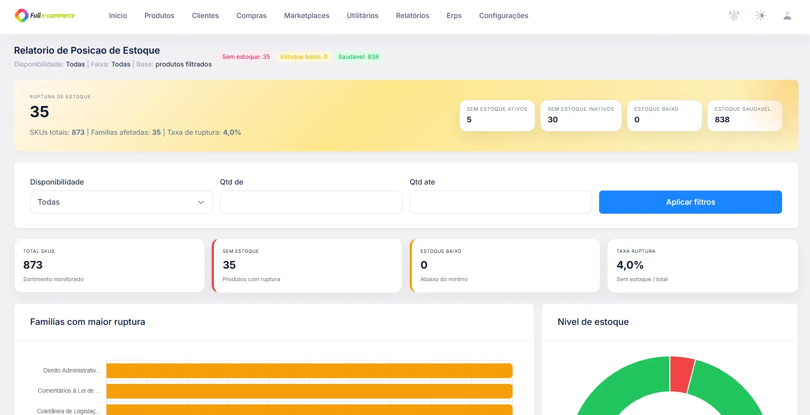Click the Full e-commerce logo
810x415 pixels.
(x=45, y=15)
